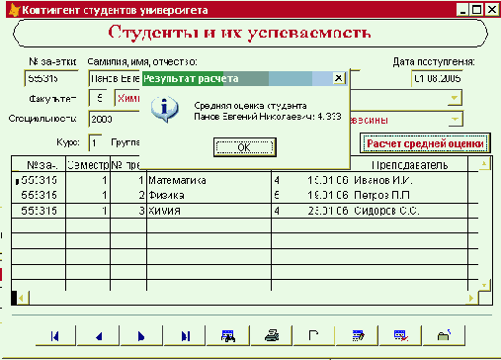This screenshot has width=501, height=360.
Task: Click 'Расчет средней оценки' button
Action: 425,143
